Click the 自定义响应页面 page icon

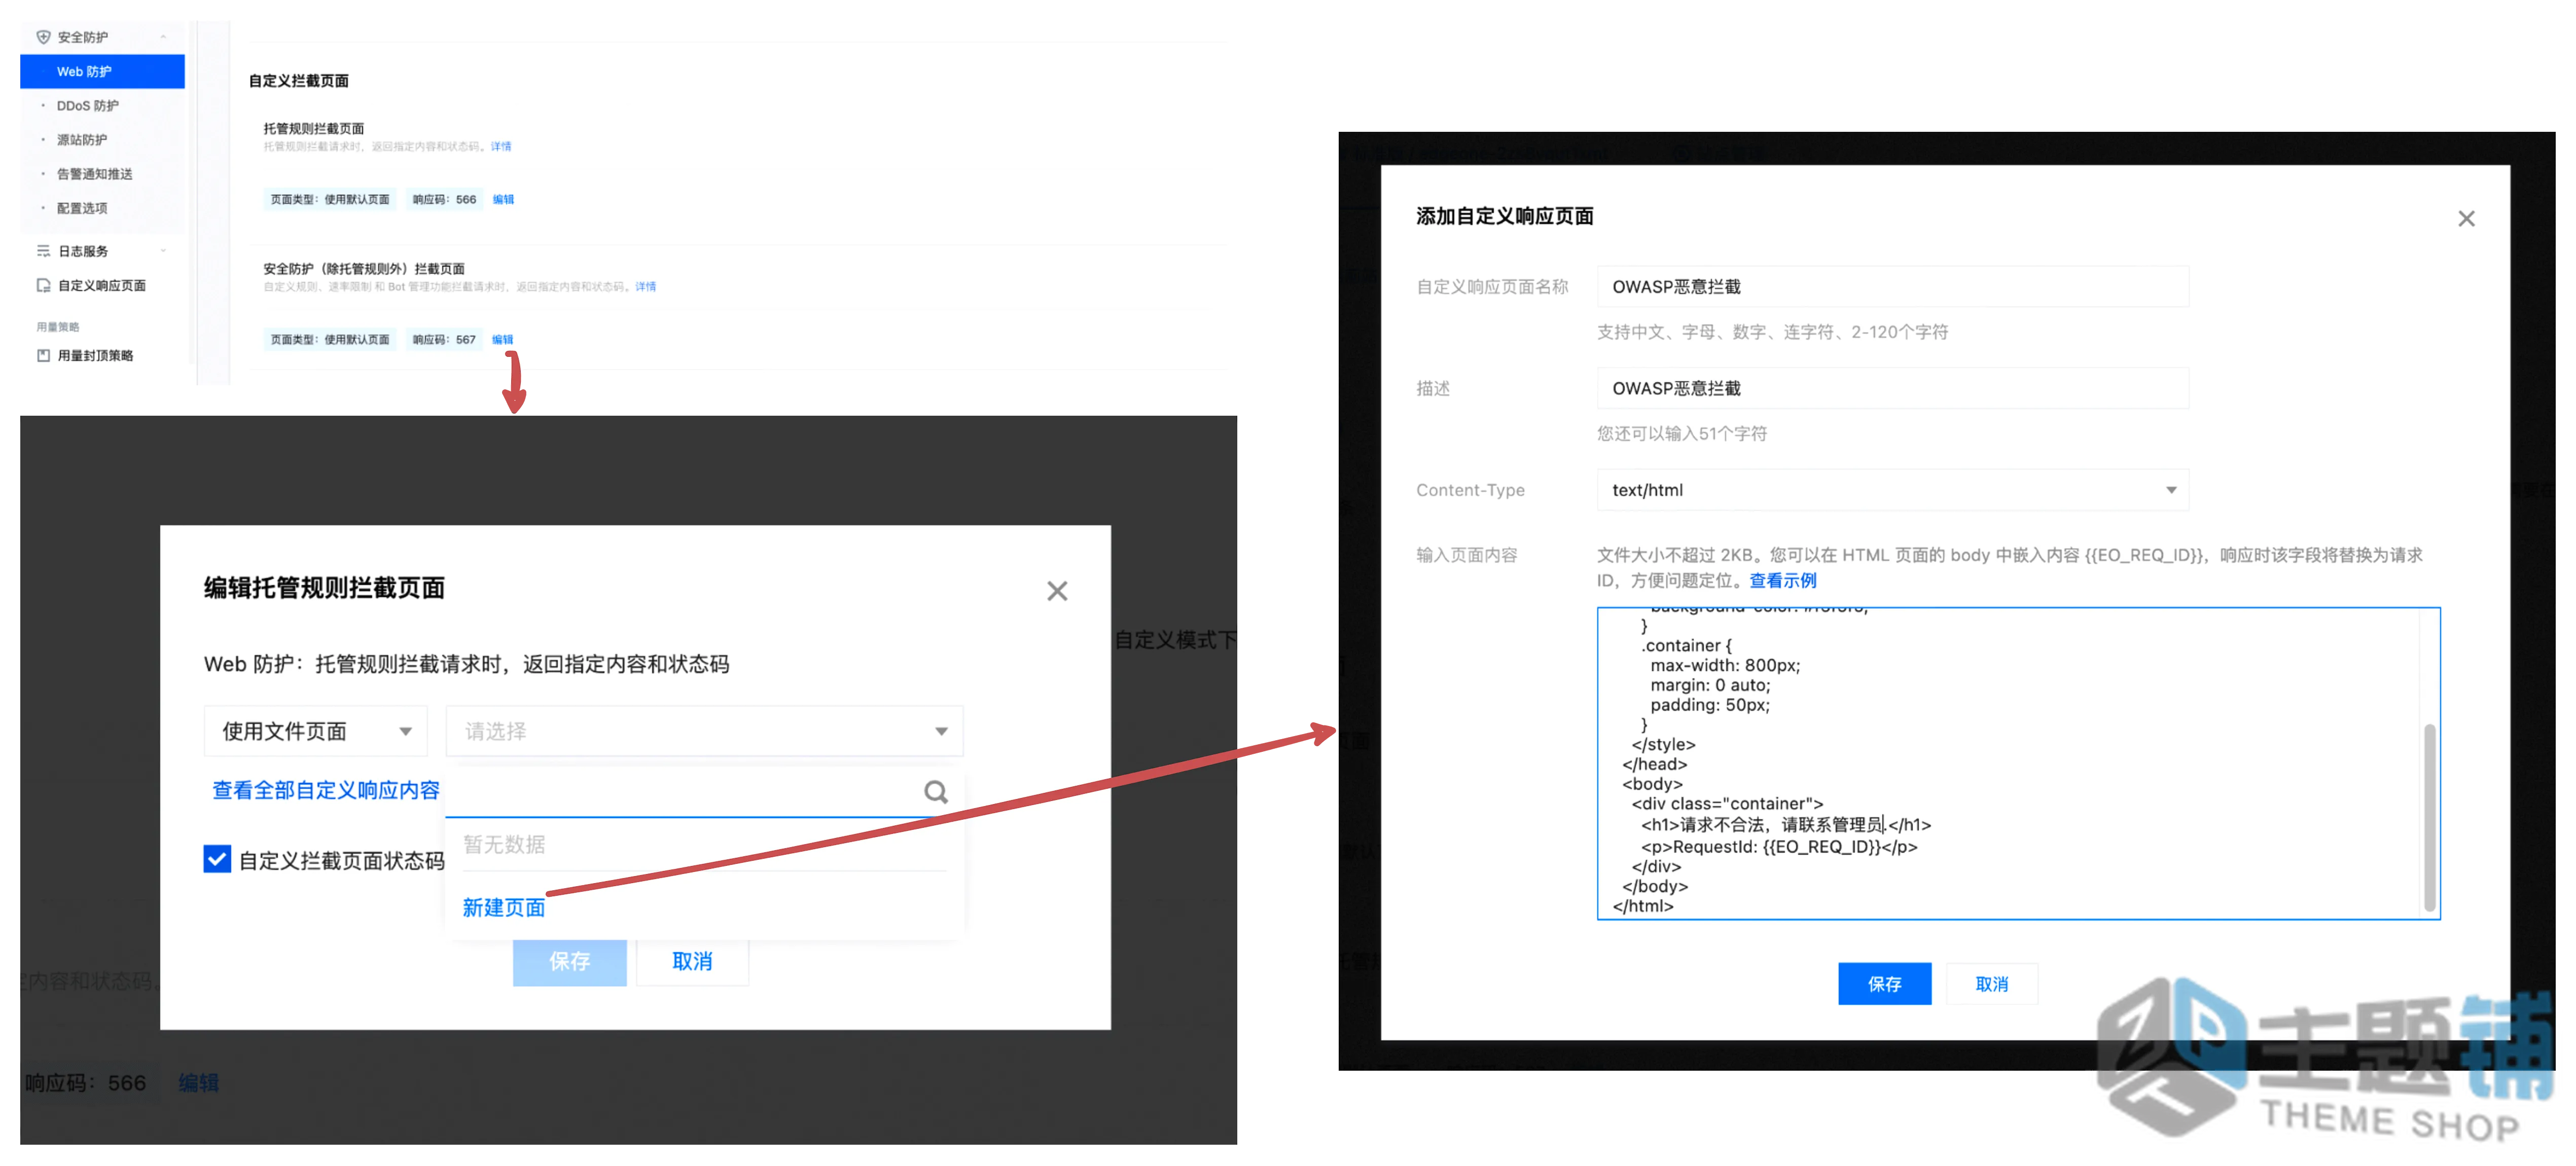[x=43, y=285]
